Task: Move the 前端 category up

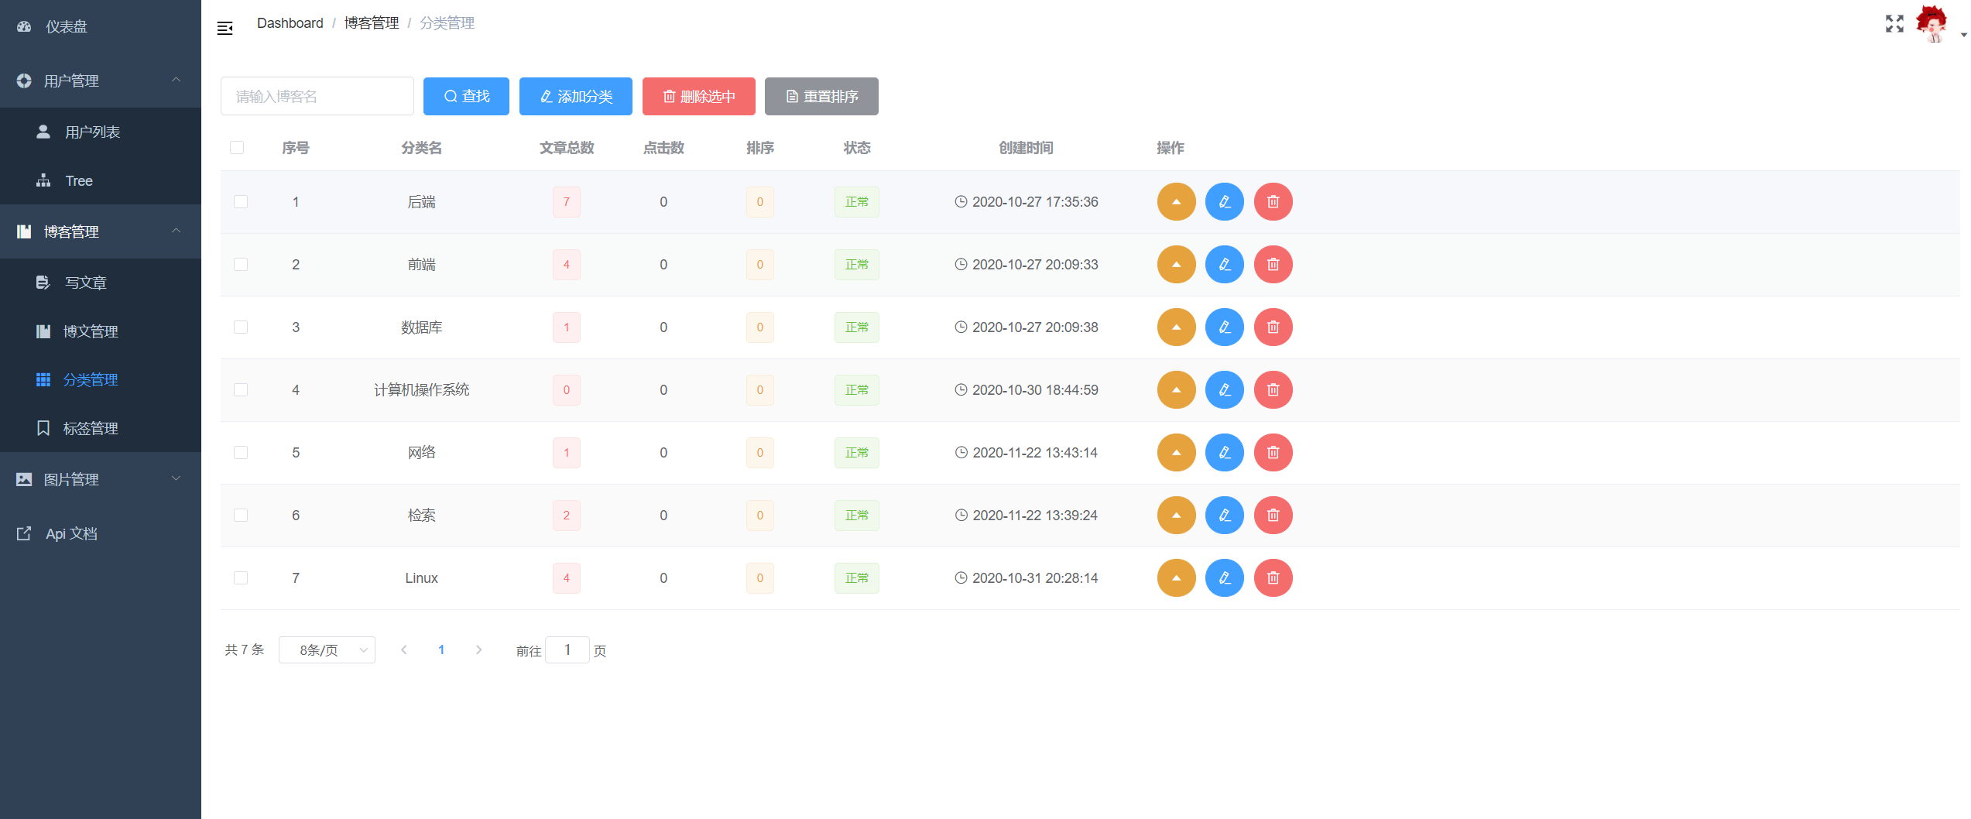Action: point(1176,265)
